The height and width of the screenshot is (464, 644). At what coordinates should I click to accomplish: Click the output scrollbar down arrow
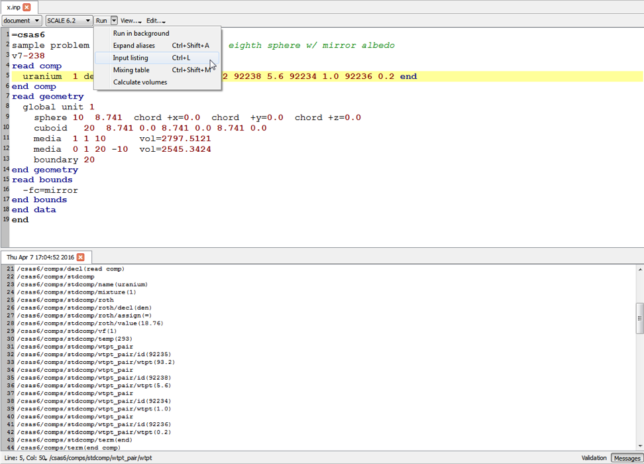(x=639, y=445)
